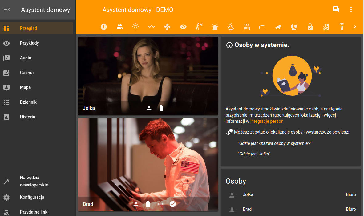Collapse the sidebar with the menu icon
Screen dimensions: 364x216
(6, 10)
